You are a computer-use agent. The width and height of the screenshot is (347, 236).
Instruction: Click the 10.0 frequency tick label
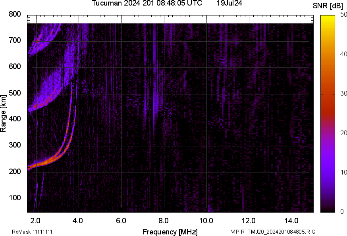tap(206, 221)
